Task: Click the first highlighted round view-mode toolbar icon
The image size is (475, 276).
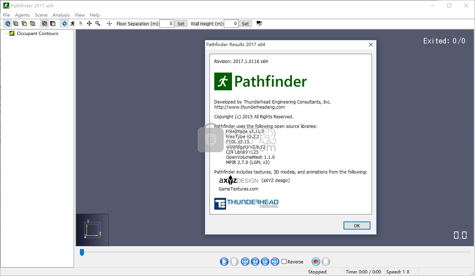Action: coord(7,24)
